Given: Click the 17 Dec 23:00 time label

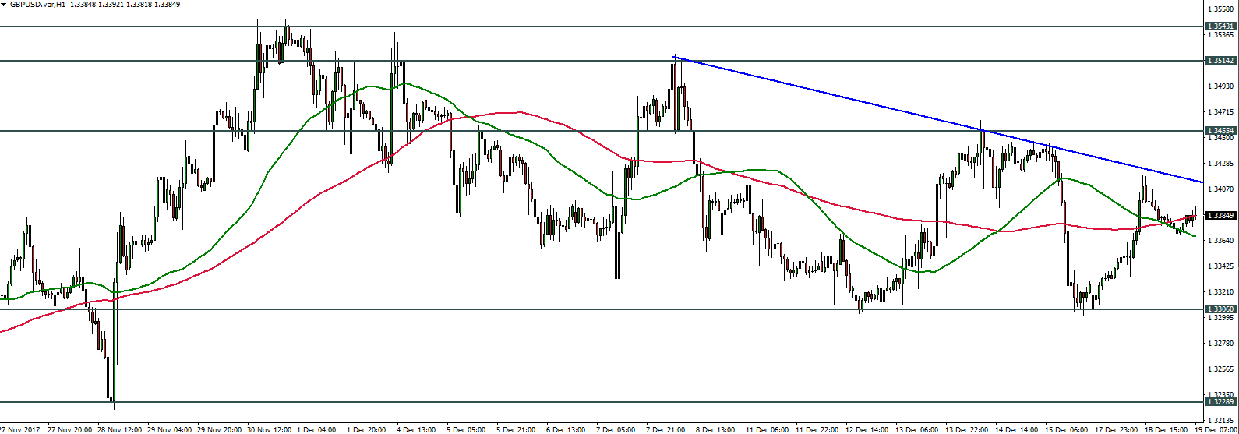Looking at the screenshot, I should click(1117, 429).
